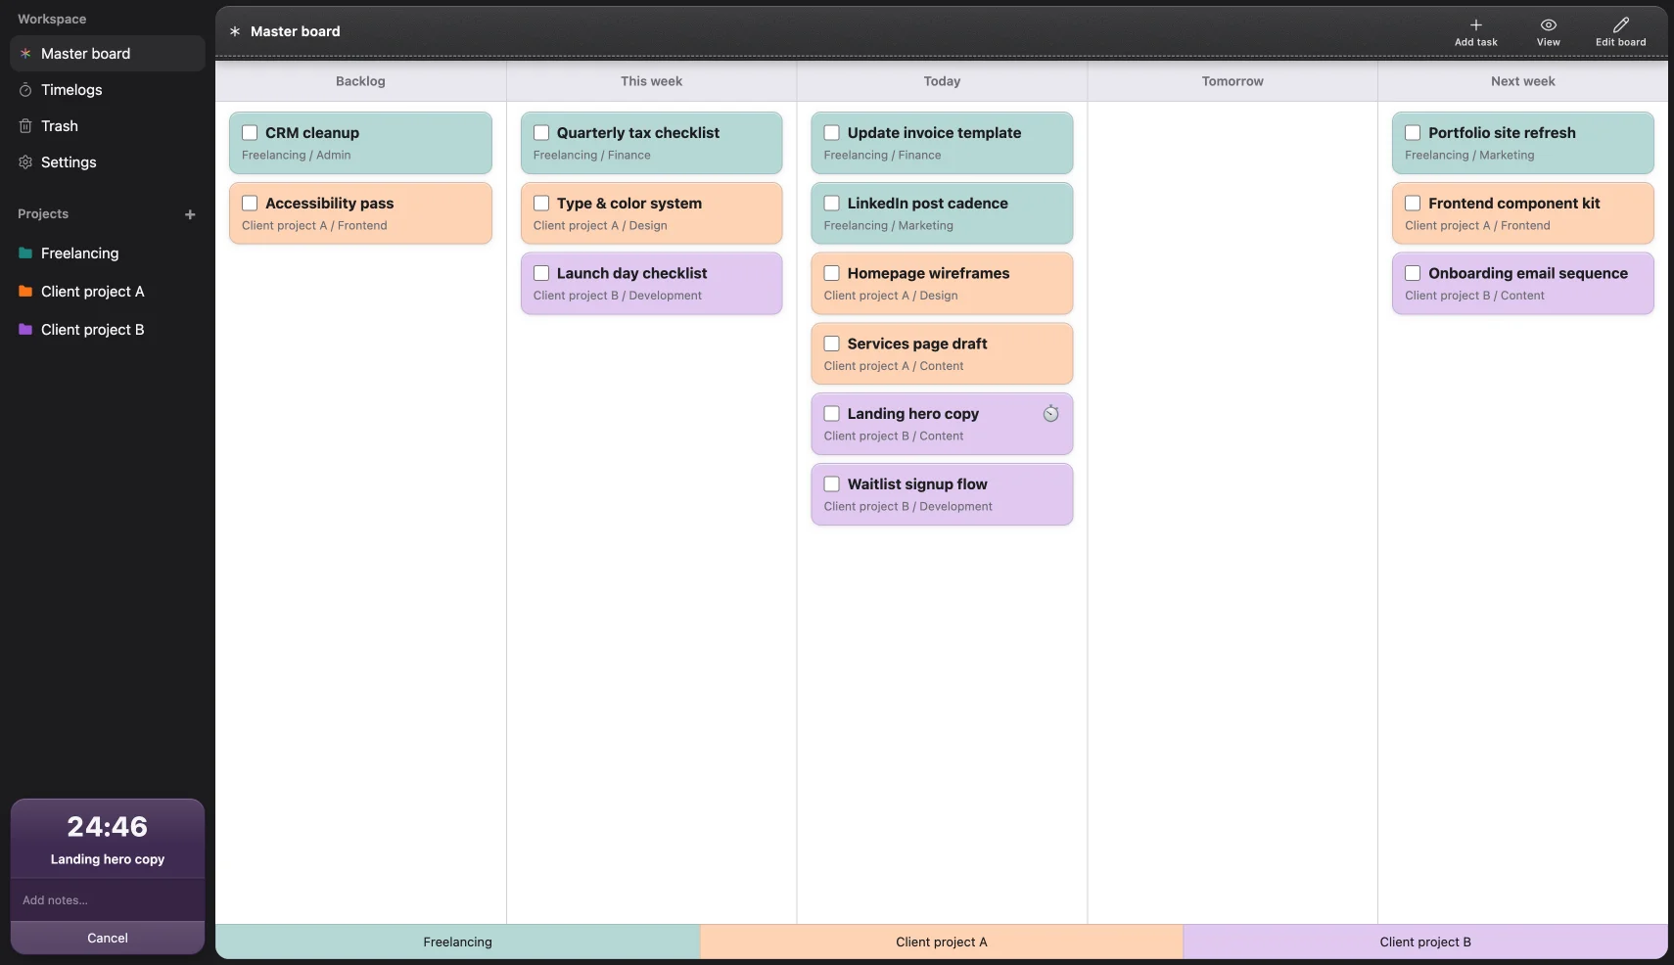Viewport: 1674px width, 965px height.
Task: Click the Tomorrow column header
Action: coord(1232,81)
